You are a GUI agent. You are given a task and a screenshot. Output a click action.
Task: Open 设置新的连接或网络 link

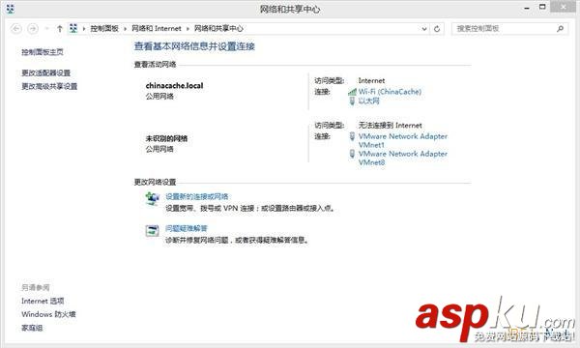[x=197, y=197]
